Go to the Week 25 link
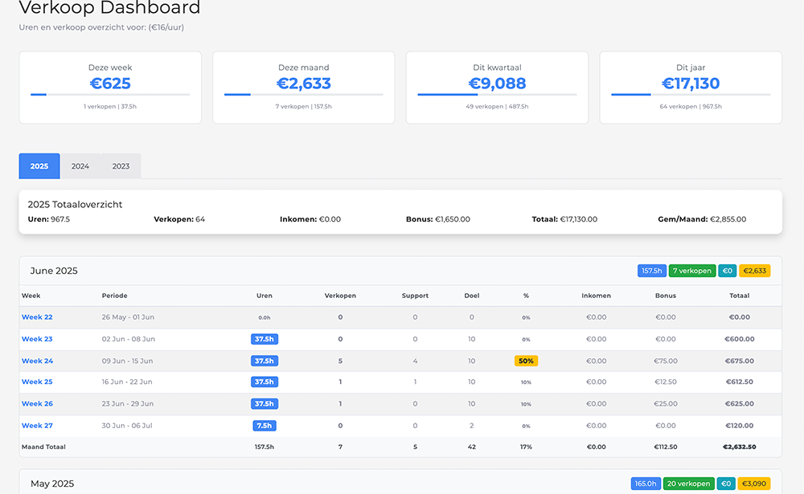This screenshot has width=804, height=494. (x=37, y=382)
